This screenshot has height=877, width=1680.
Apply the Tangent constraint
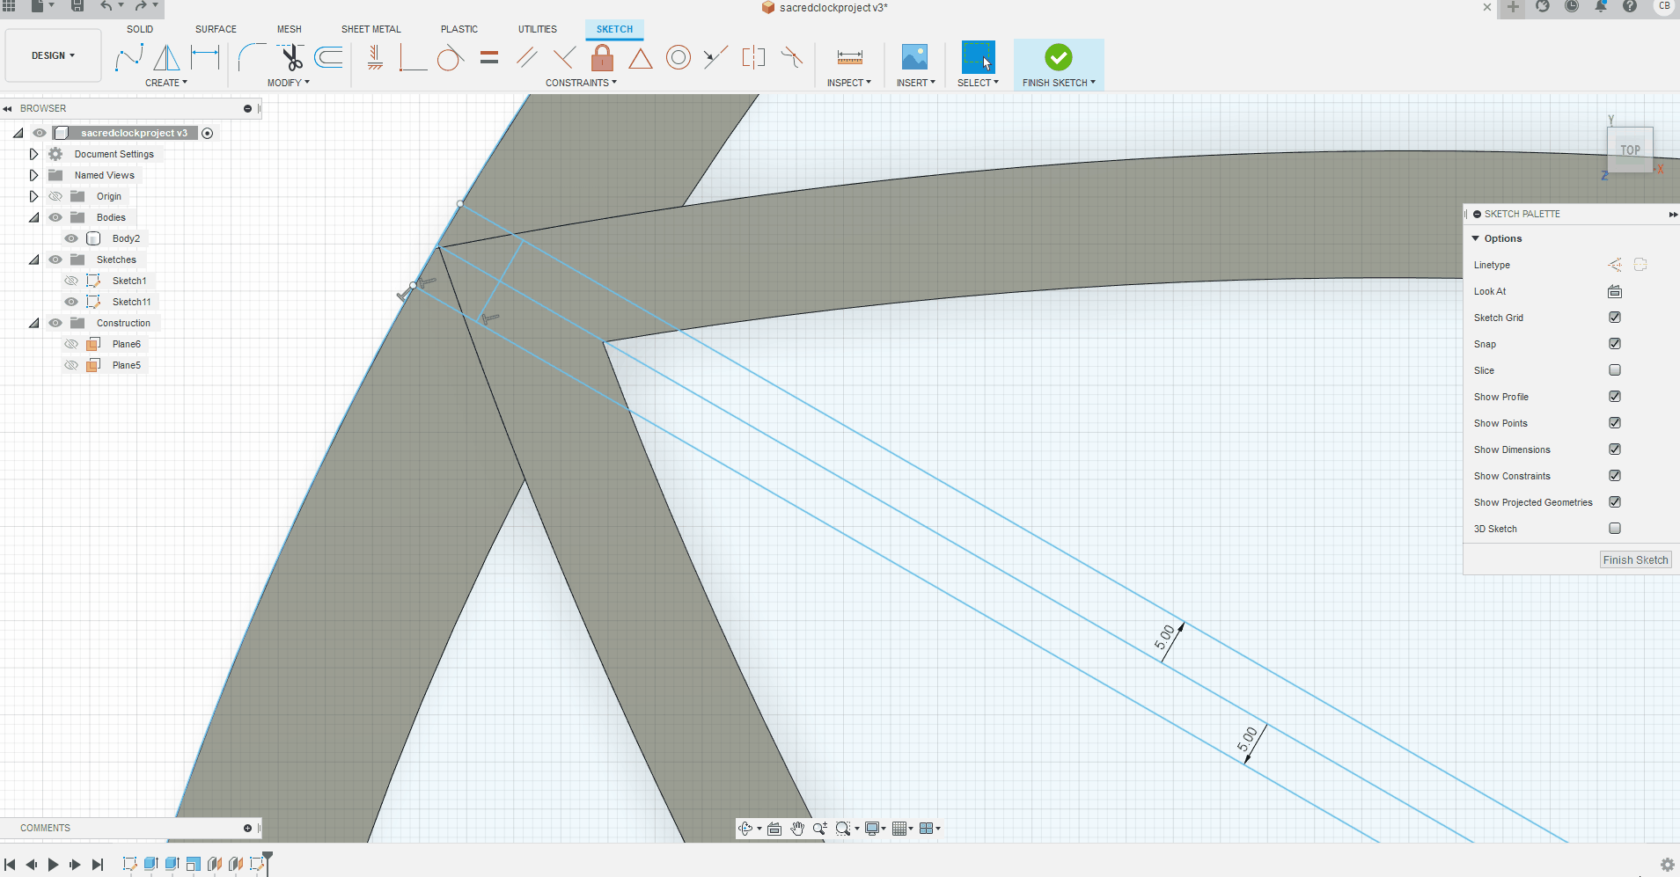(450, 58)
